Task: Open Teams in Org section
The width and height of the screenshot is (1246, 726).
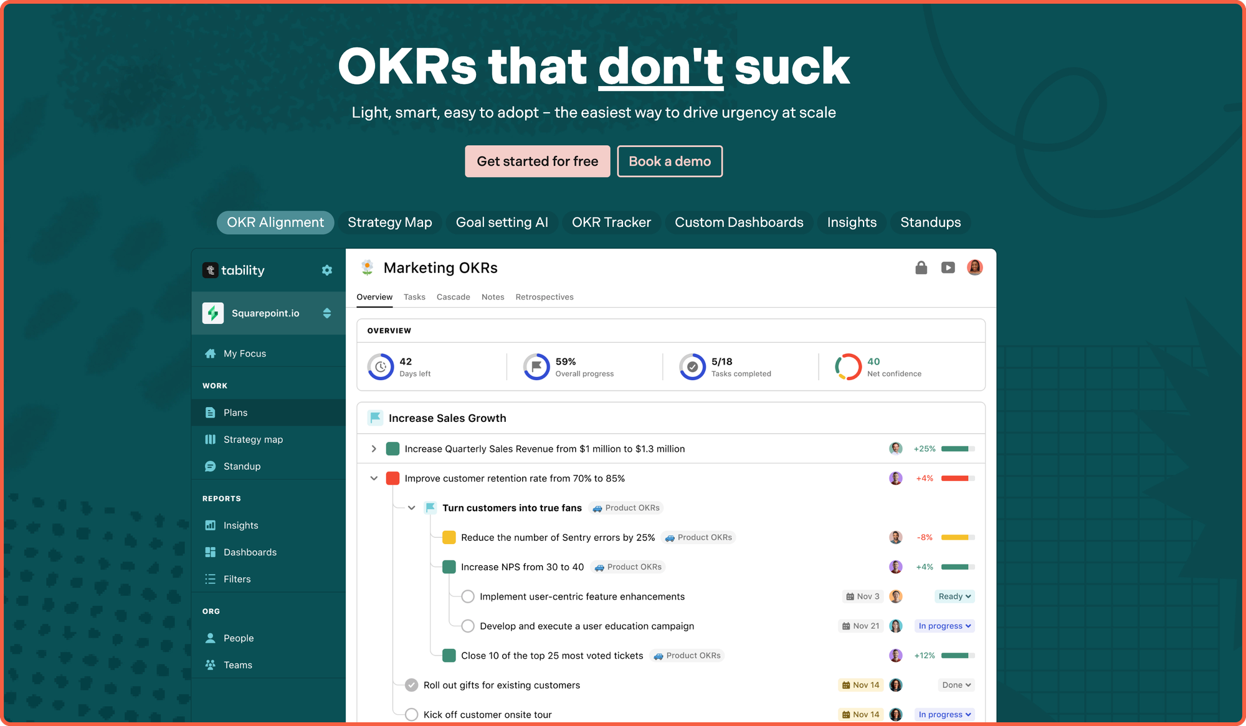Action: click(x=237, y=665)
